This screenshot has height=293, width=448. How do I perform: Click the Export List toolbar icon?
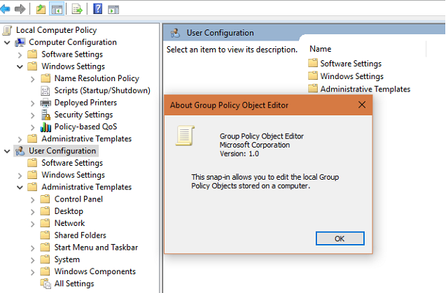coord(77,9)
